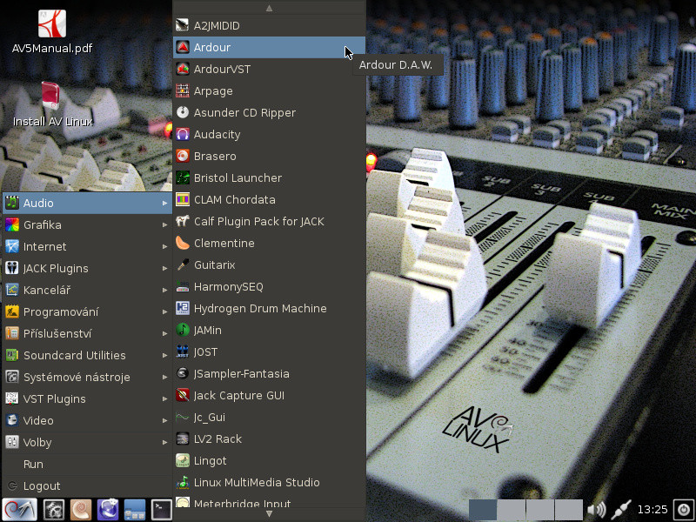Click the scroll-up arrow atop Audio submenu

coord(269,8)
